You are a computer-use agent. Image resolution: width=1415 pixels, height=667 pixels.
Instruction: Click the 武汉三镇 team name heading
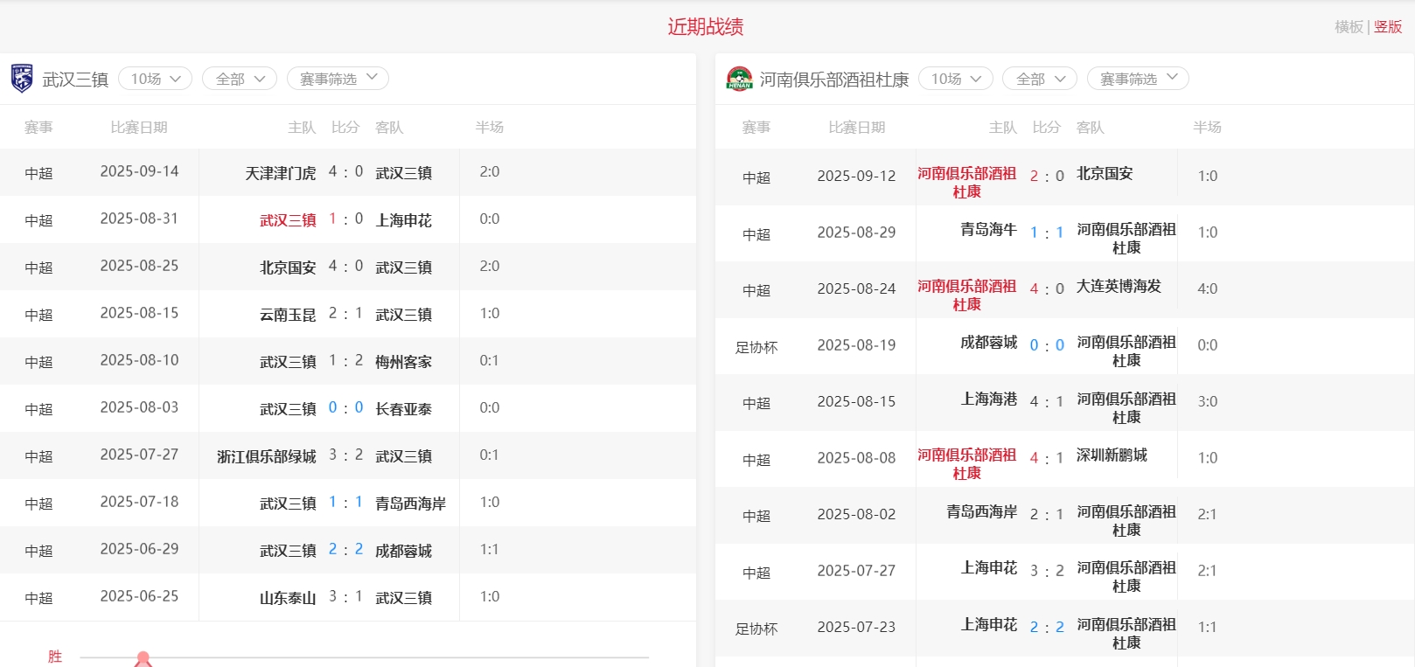(75, 80)
